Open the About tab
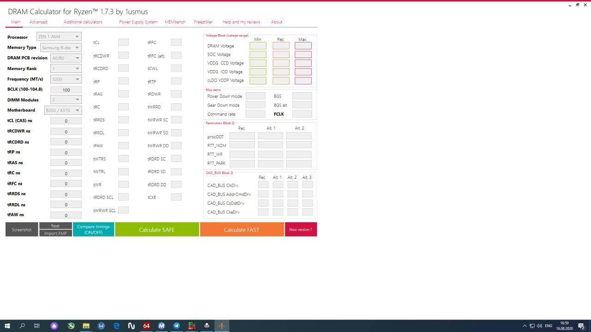 tap(277, 22)
